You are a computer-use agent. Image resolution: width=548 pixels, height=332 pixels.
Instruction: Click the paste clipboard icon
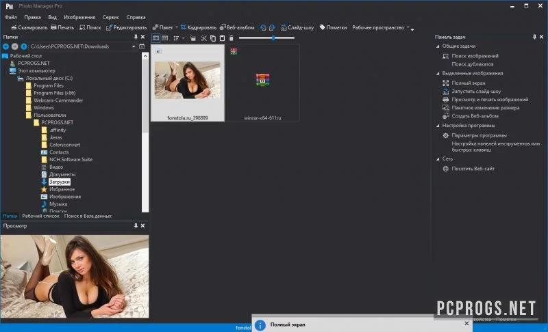click(222, 38)
